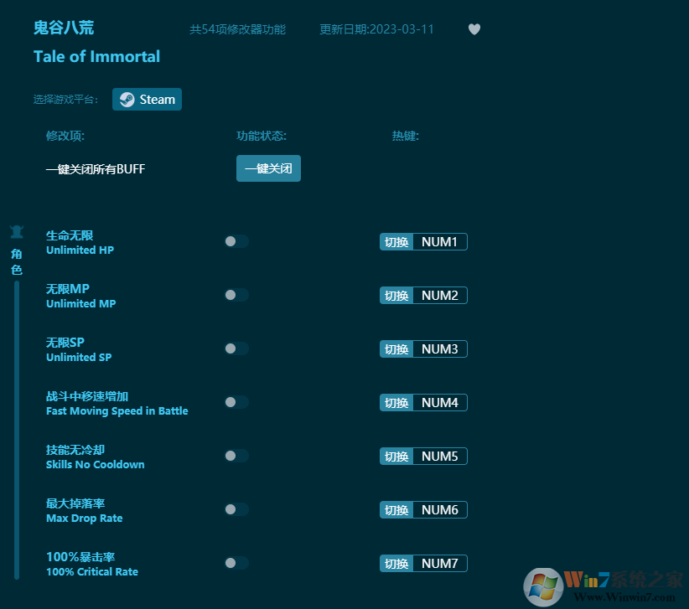Enable Fast Moving Speed in Battle
The image size is (689, 609).
click(236, 402)
